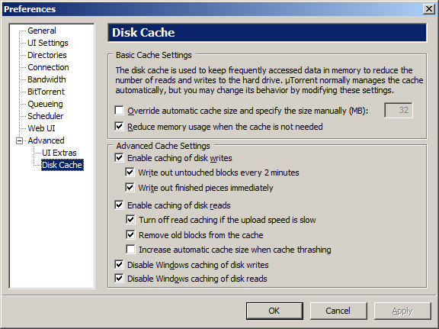Select UI Settings in the sidebar
439x329 pixels.
pyautogui.click(x=47, y=43)
